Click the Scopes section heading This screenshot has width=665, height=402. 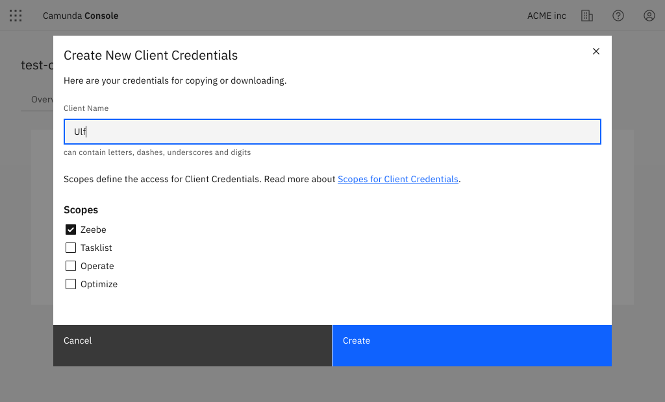pos(81,210)
